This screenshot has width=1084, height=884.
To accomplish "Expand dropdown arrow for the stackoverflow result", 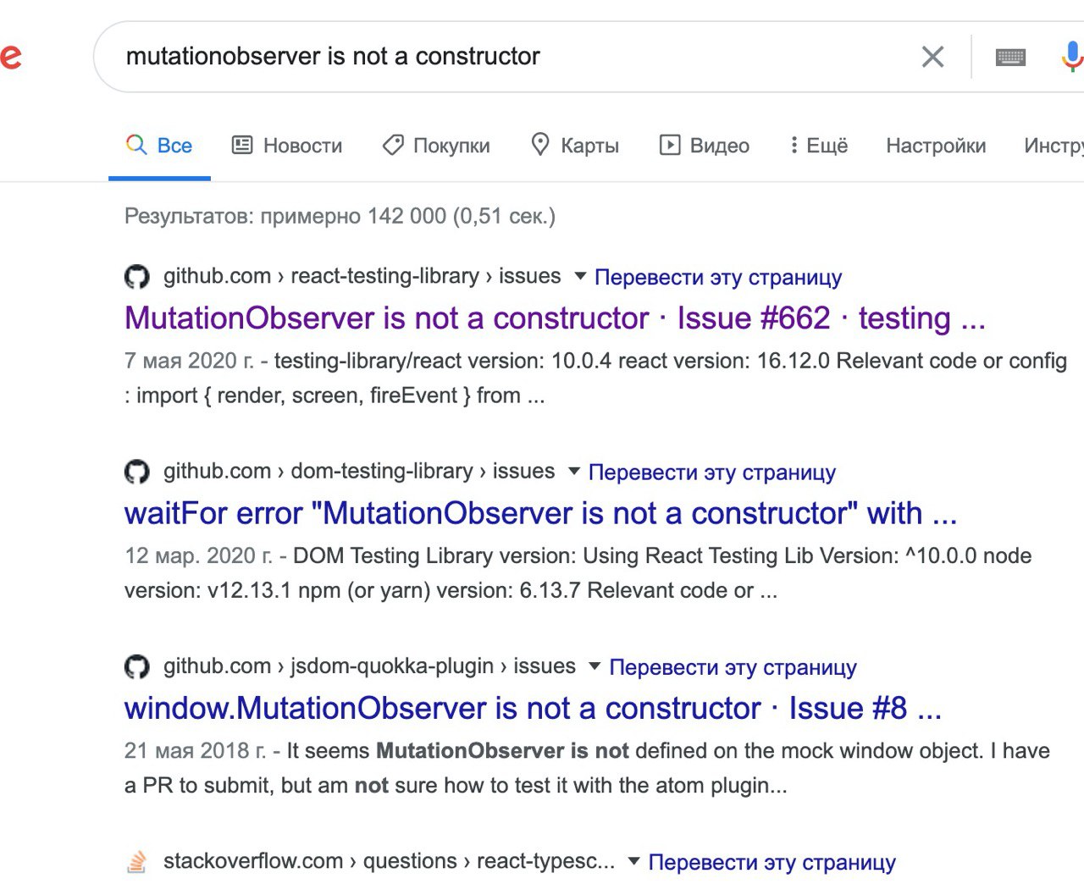I will pos(633,861).
